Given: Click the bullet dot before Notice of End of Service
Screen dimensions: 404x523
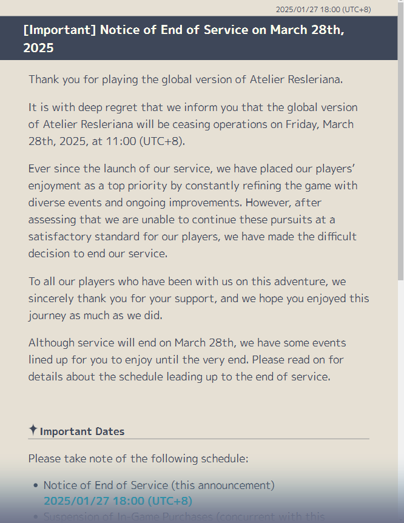Looking at the screenshot, I should click(36, 485).
